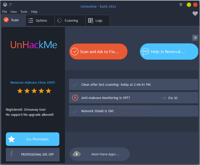Click No support/No upgrade allowed! text
The image size is (200, 165).
[30, 115]
